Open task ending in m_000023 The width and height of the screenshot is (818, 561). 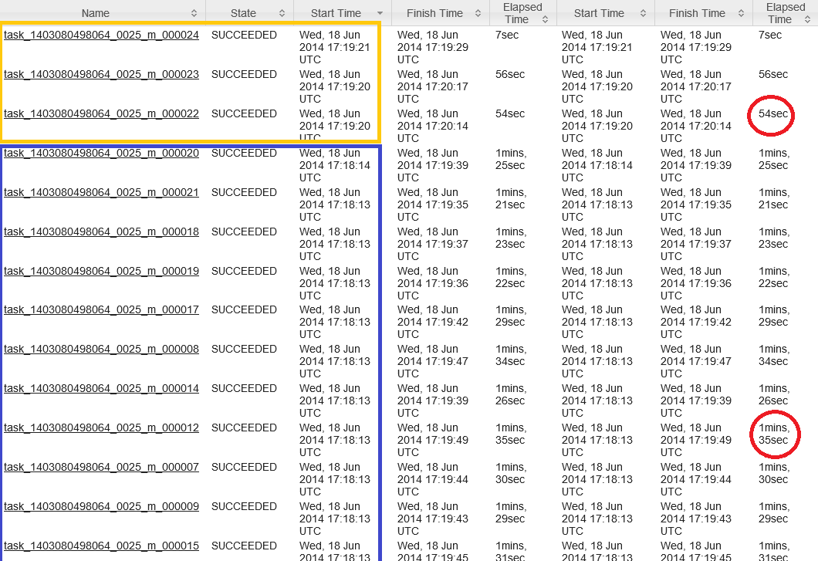point(101,74)
